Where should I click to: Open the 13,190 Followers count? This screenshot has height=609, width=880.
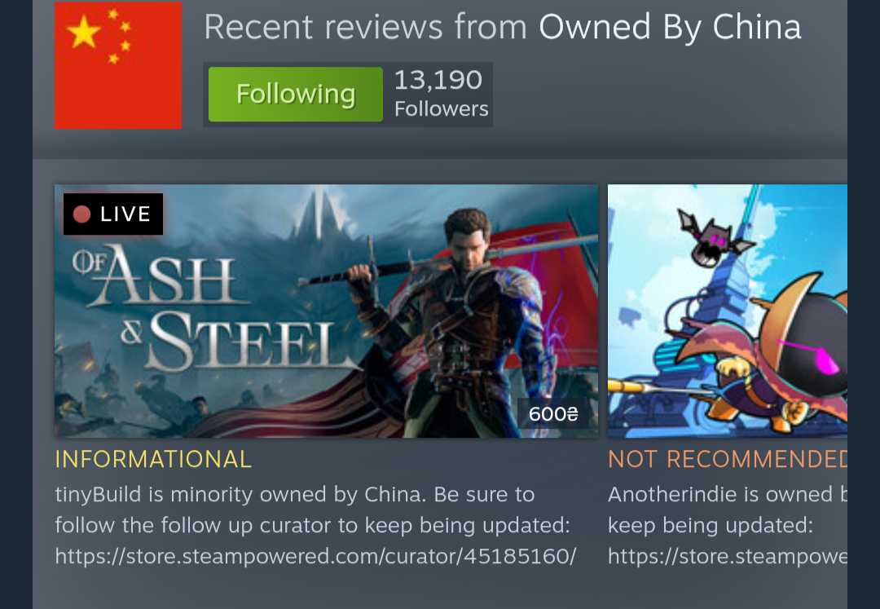[x=441, y=95]
